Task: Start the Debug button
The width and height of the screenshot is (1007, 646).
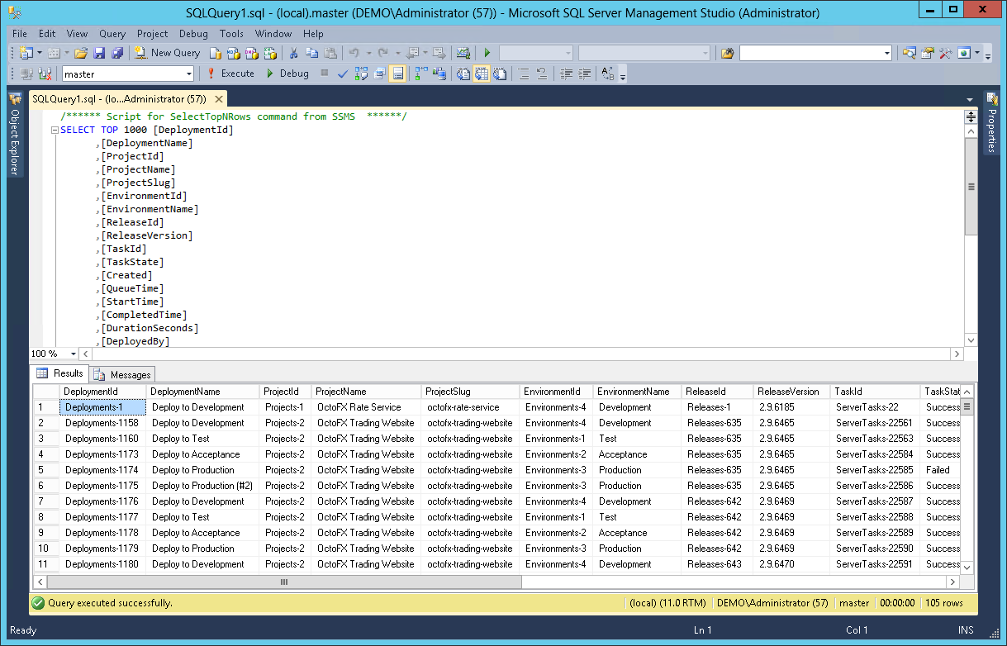Action: click(287, 74)
